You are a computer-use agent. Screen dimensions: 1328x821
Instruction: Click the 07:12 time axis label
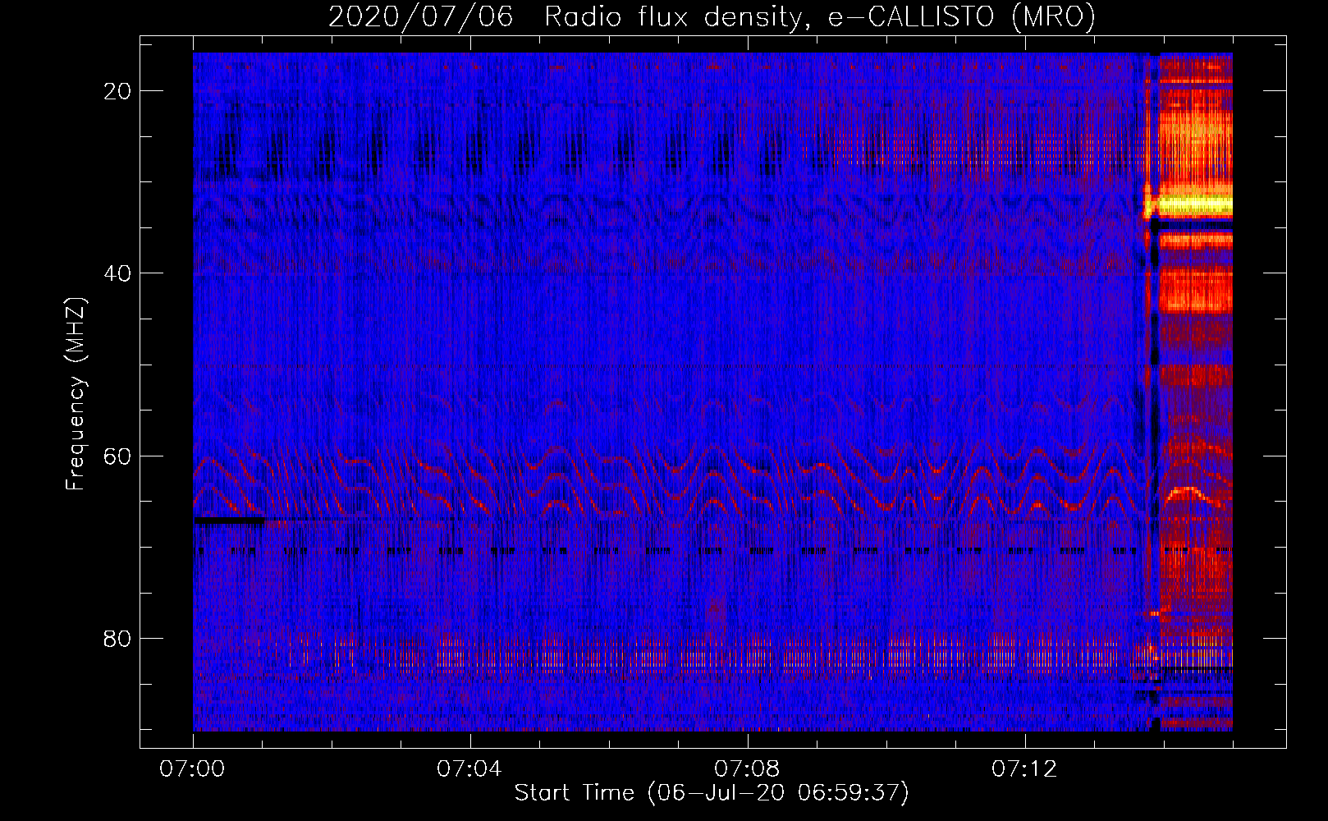pos(1024,769)
